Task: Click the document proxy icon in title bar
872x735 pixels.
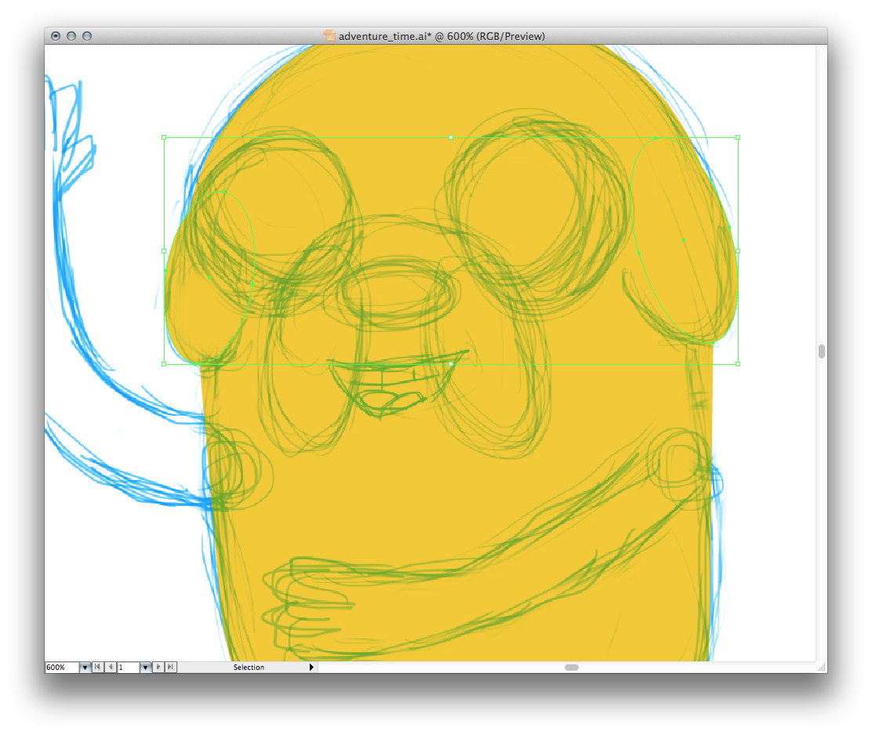Action: (329, 36)
